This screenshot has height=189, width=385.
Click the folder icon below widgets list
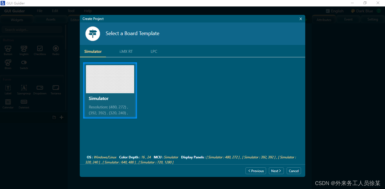[54, 117]
